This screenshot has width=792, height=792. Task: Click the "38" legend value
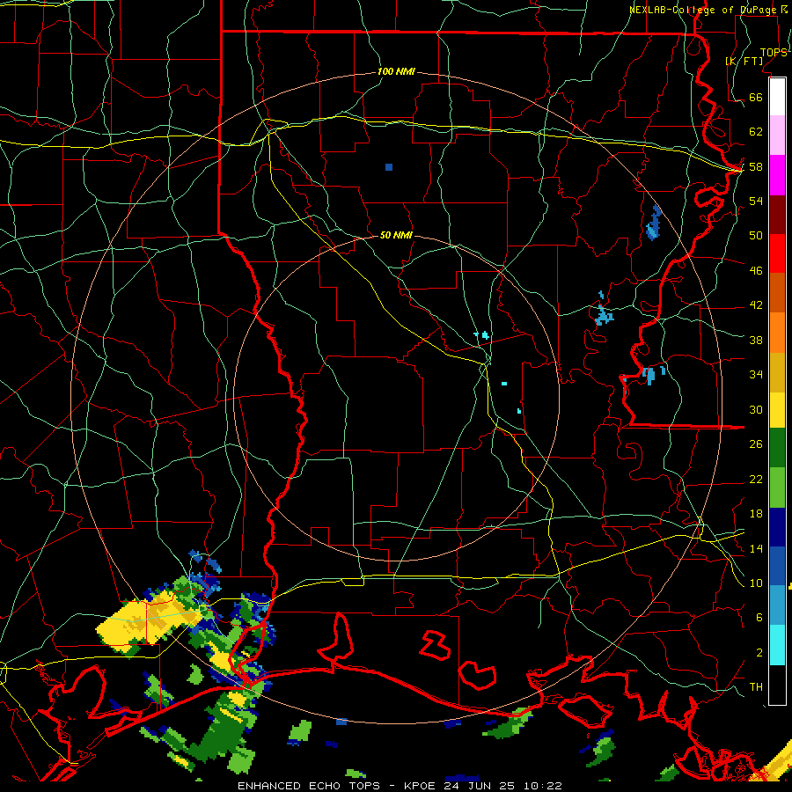click(x=756, y=340)
